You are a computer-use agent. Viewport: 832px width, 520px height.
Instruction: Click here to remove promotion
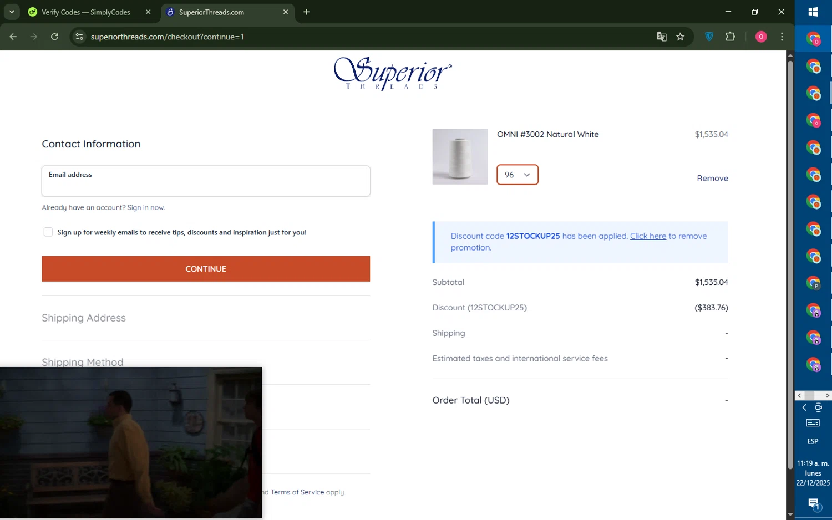(x=648, y=236)
